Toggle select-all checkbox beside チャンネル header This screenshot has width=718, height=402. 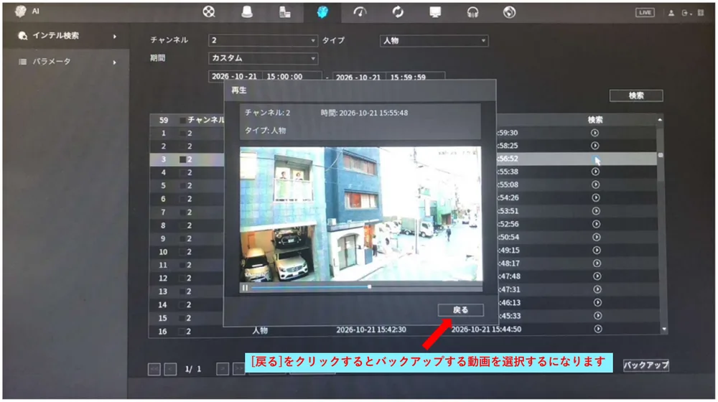point(182,120)
